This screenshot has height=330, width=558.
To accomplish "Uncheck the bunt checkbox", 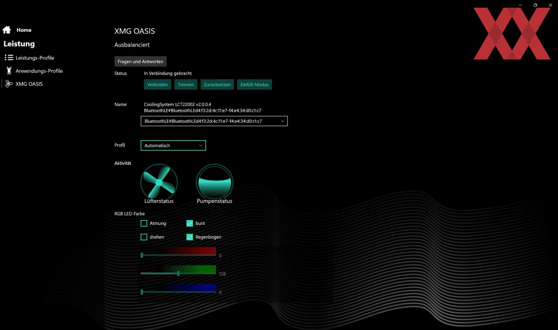I will tap(189, 223).
